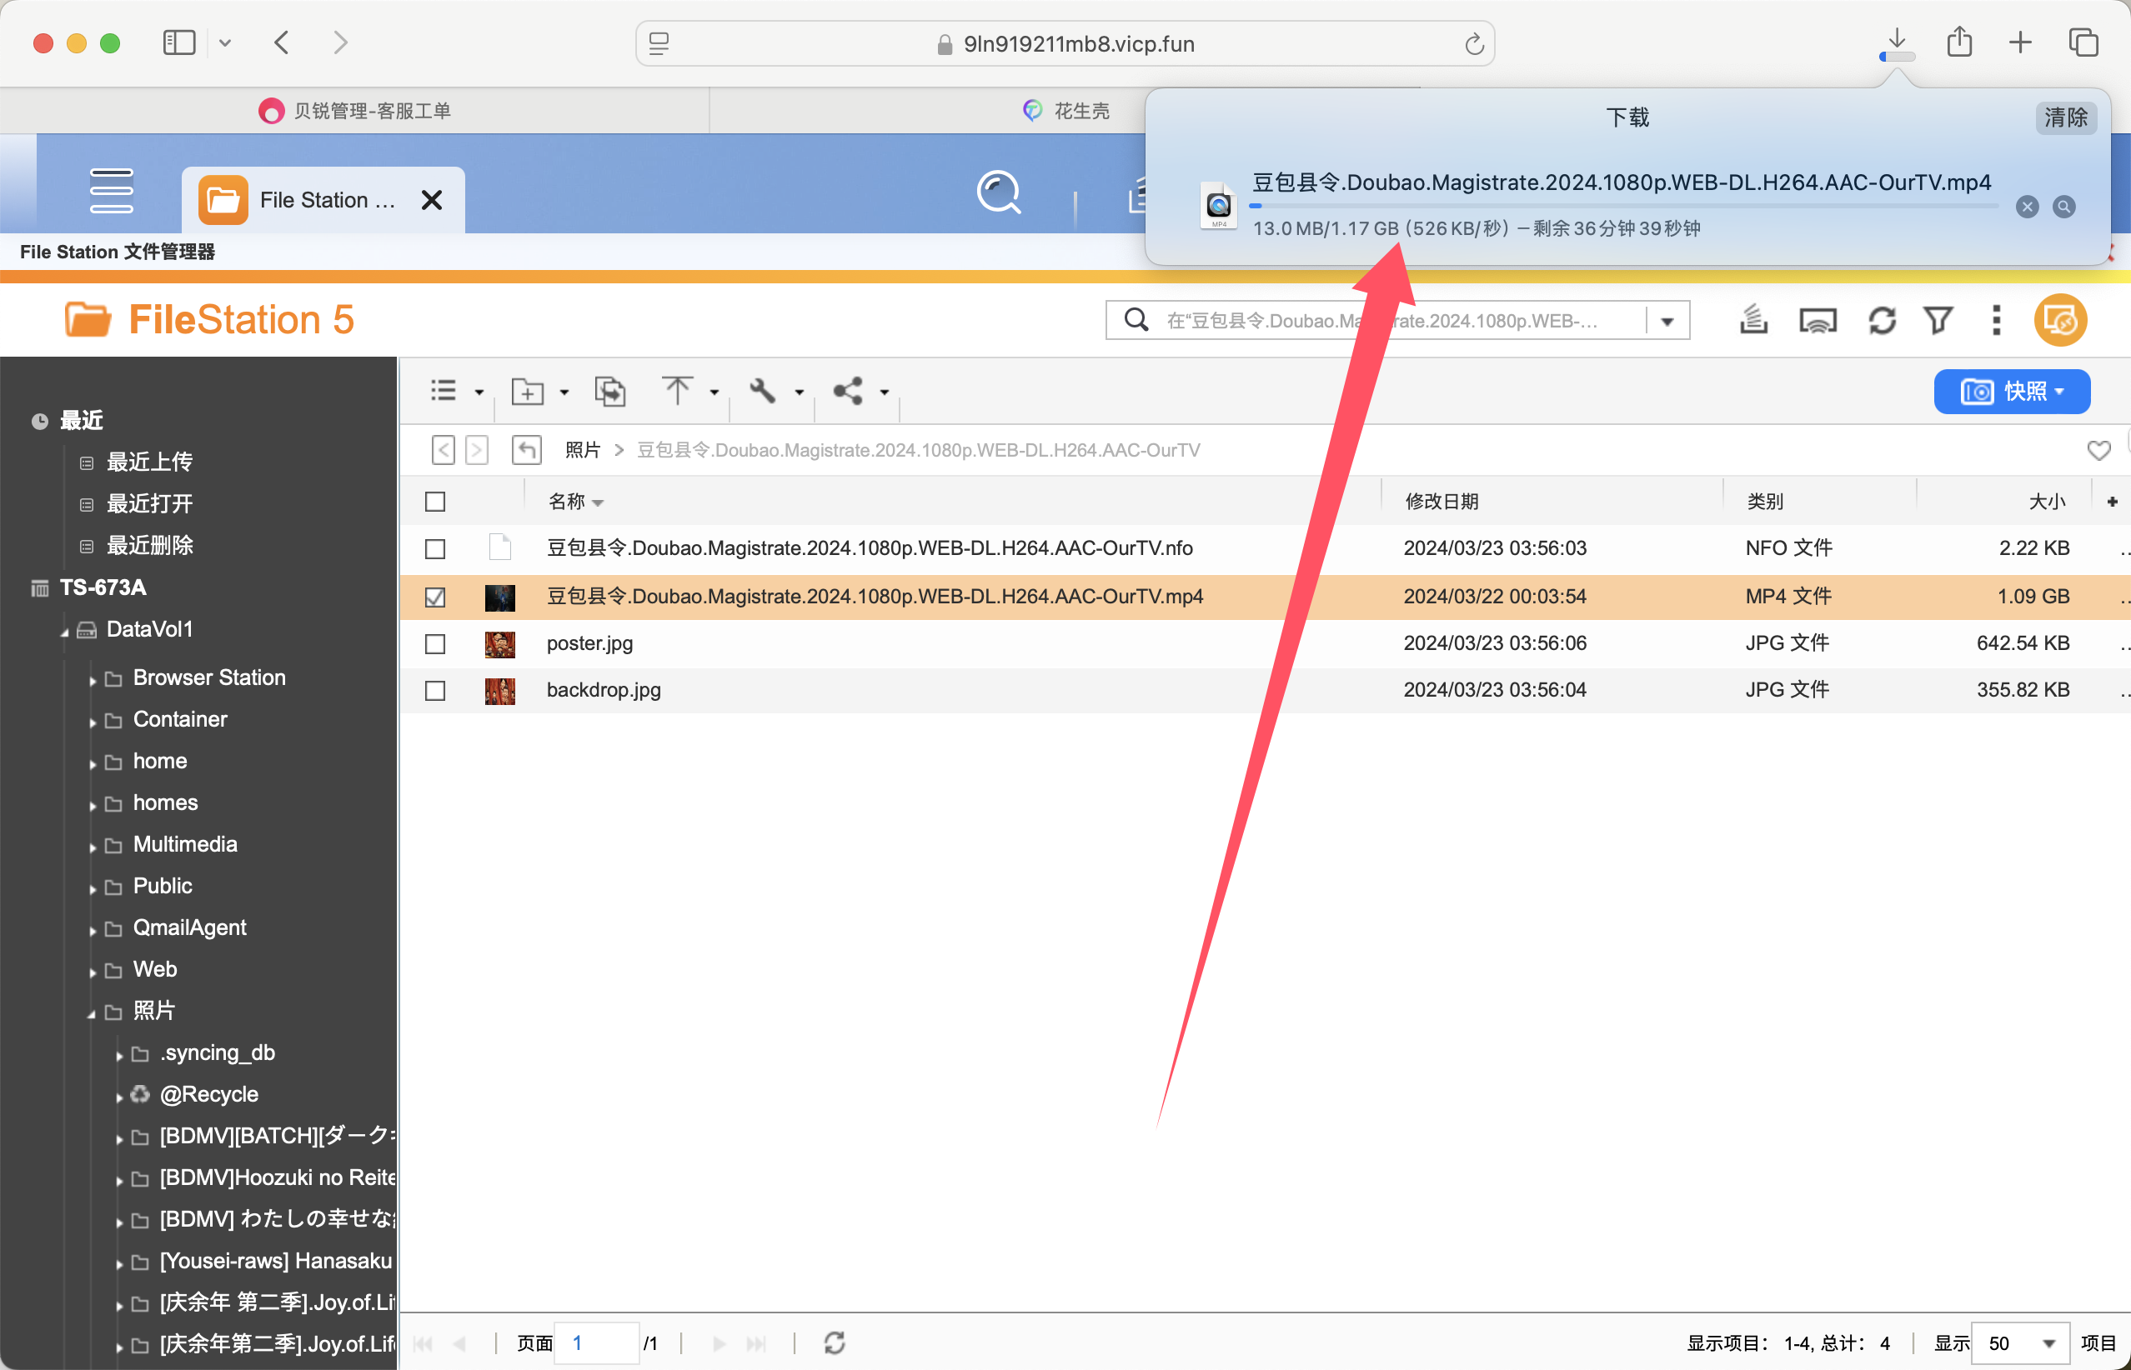Open the items-per-page 50 dropdown
This screenshot has width=2131, height=1370.
point(2021,1343)
